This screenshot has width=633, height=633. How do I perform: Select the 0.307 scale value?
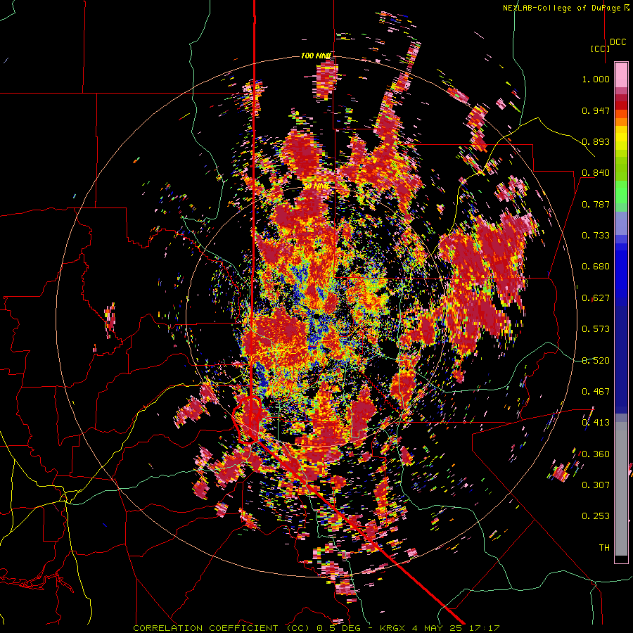pos(596,485)
